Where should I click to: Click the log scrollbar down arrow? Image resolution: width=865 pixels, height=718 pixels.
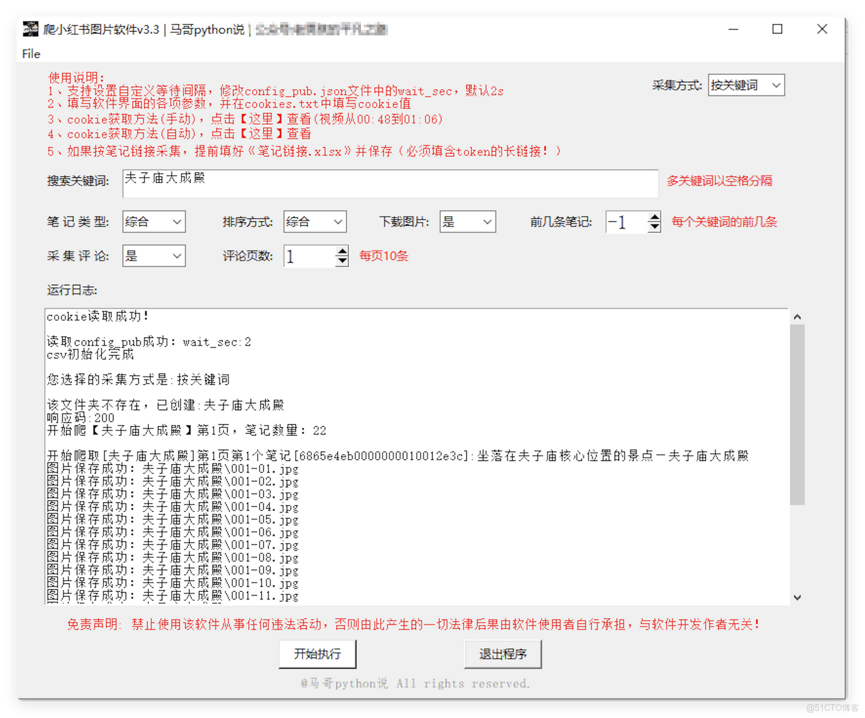[798, 597]
